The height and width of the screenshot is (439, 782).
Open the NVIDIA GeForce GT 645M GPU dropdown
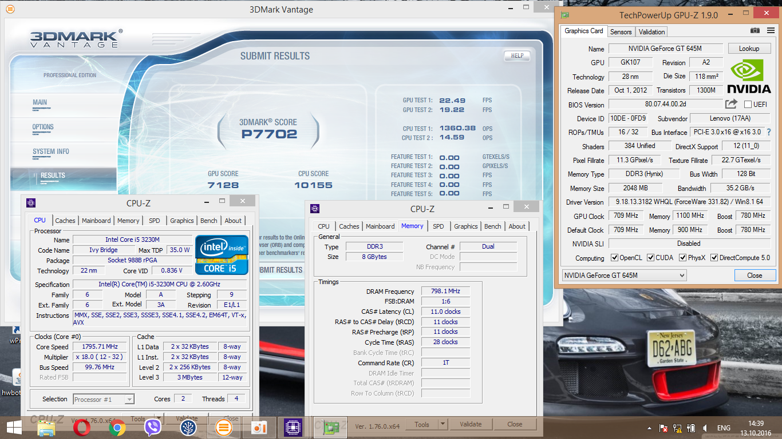[x=624, y=276]
